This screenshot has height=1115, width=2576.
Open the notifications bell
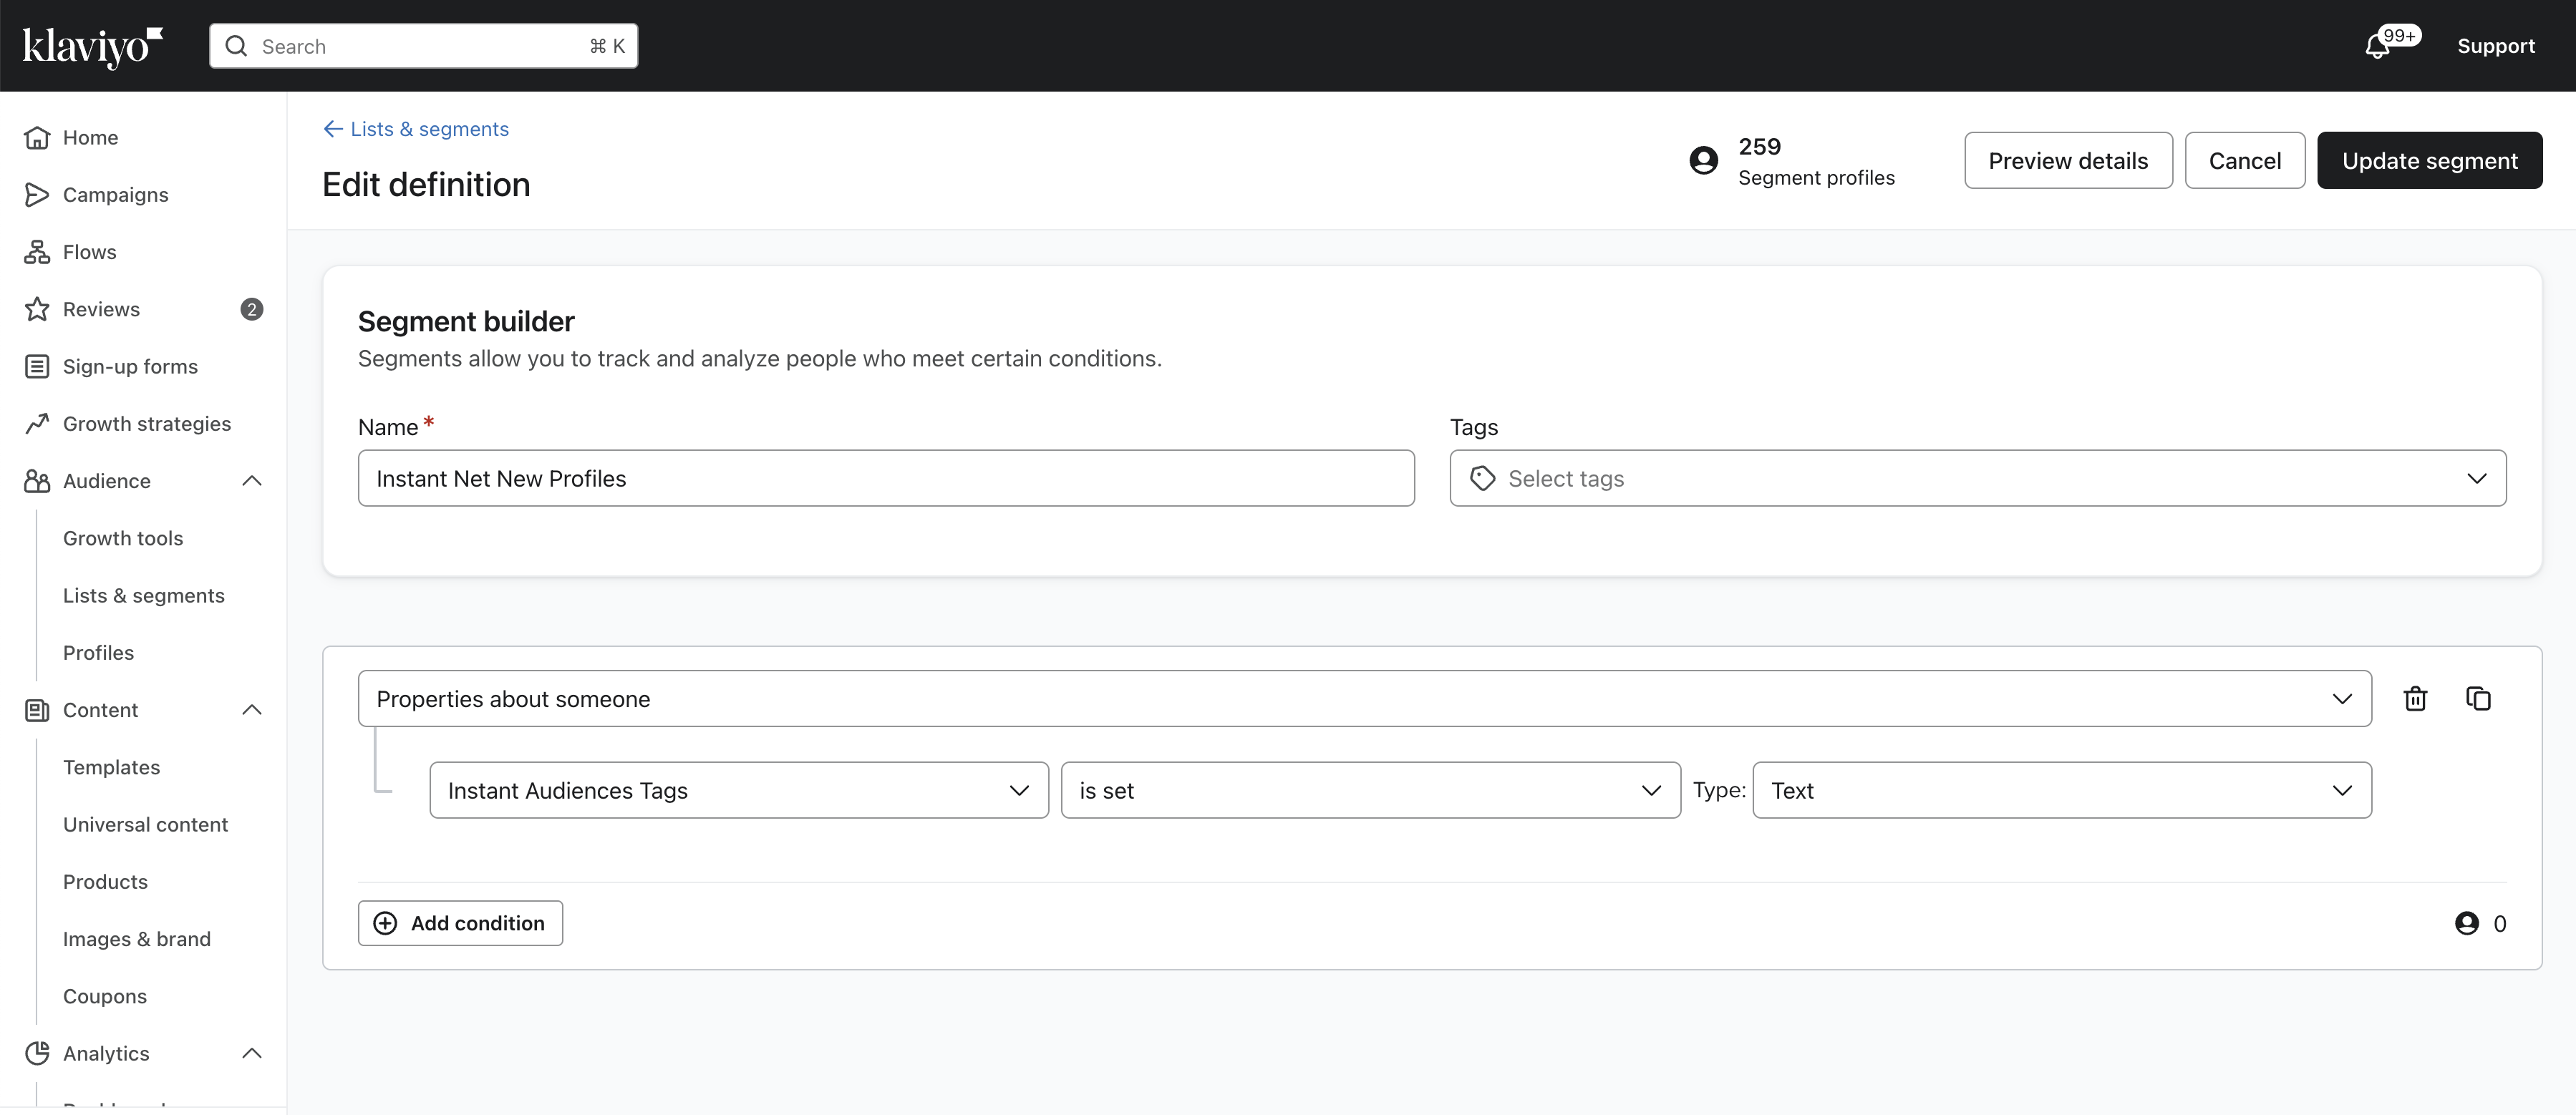click(x=2378, y=47)
